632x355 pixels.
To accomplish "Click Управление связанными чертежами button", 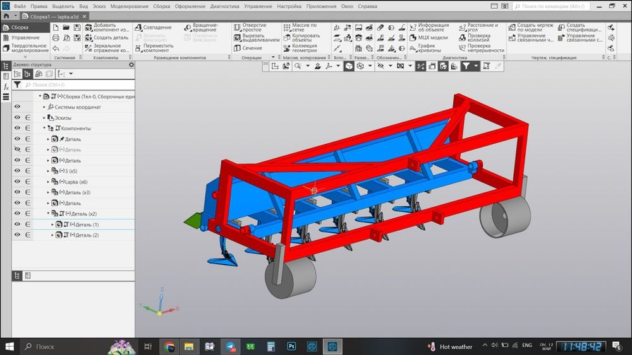I will click(530, 38).
